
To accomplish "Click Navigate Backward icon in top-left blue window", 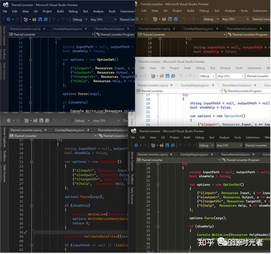I will coord(8,19).
